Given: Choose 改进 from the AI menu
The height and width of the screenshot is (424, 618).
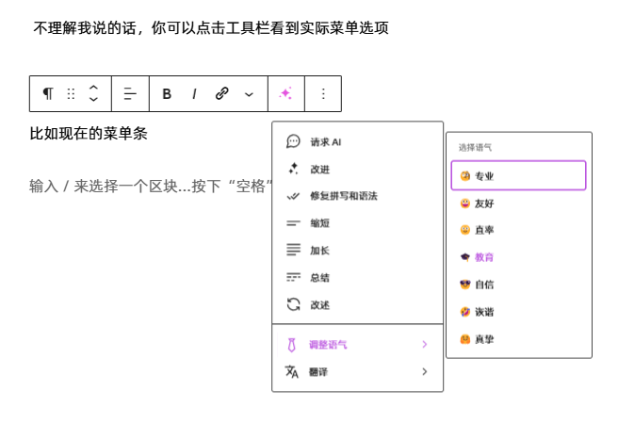Looking at the screenshot, I should 320,169.
